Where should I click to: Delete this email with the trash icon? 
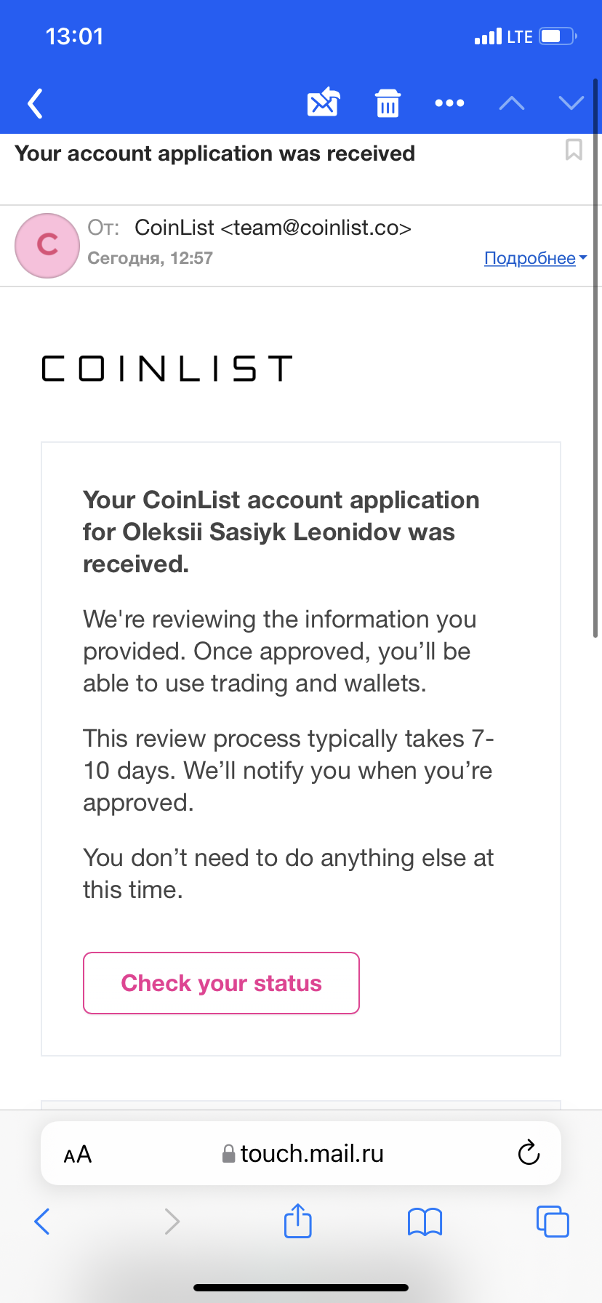(x=388, y=103)
